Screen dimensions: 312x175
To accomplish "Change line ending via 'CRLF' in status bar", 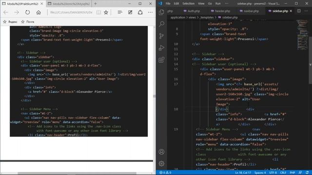I will 283,173.
